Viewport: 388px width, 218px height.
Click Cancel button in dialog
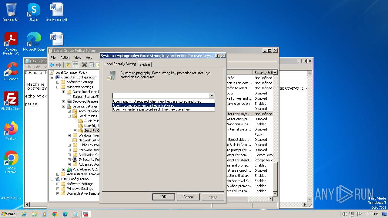click(188, 197)
